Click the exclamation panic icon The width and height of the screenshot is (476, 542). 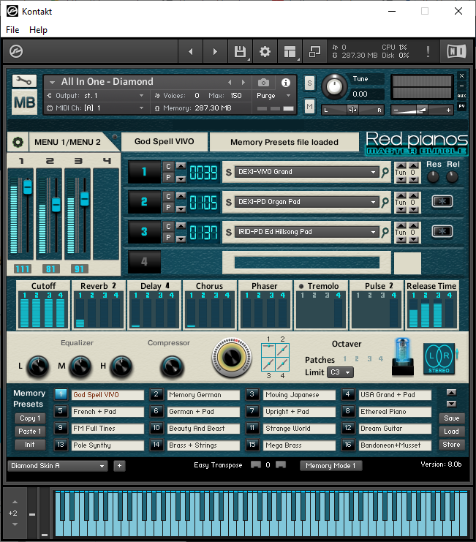coord(428,51)
